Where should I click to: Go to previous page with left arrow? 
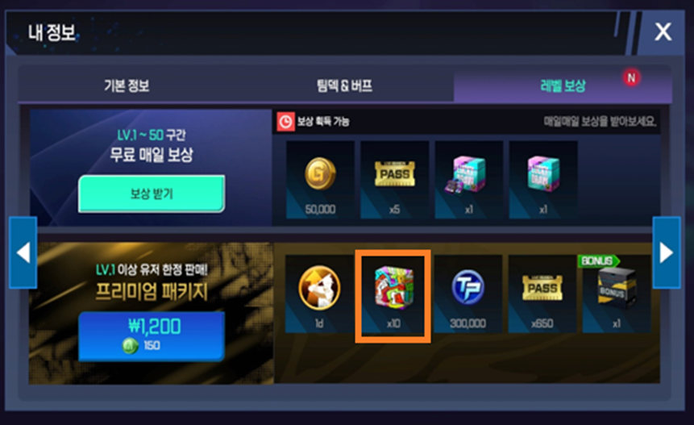click(x=23, y=252)
